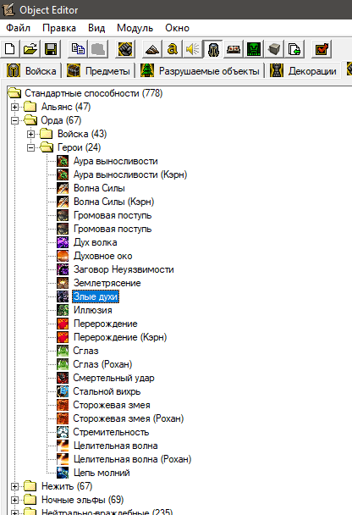352x515 pixels.
Task: Click the gauntlet fist toolbar icon
Action: tap(125, 49)
